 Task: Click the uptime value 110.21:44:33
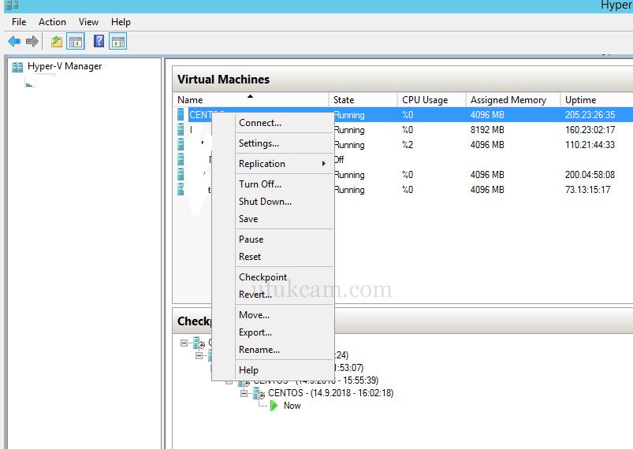590,144
